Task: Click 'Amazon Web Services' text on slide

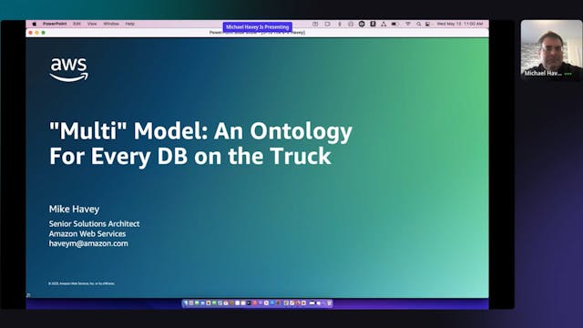Action: 87,233
